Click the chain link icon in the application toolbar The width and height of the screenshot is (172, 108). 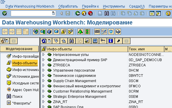(97, 32)
